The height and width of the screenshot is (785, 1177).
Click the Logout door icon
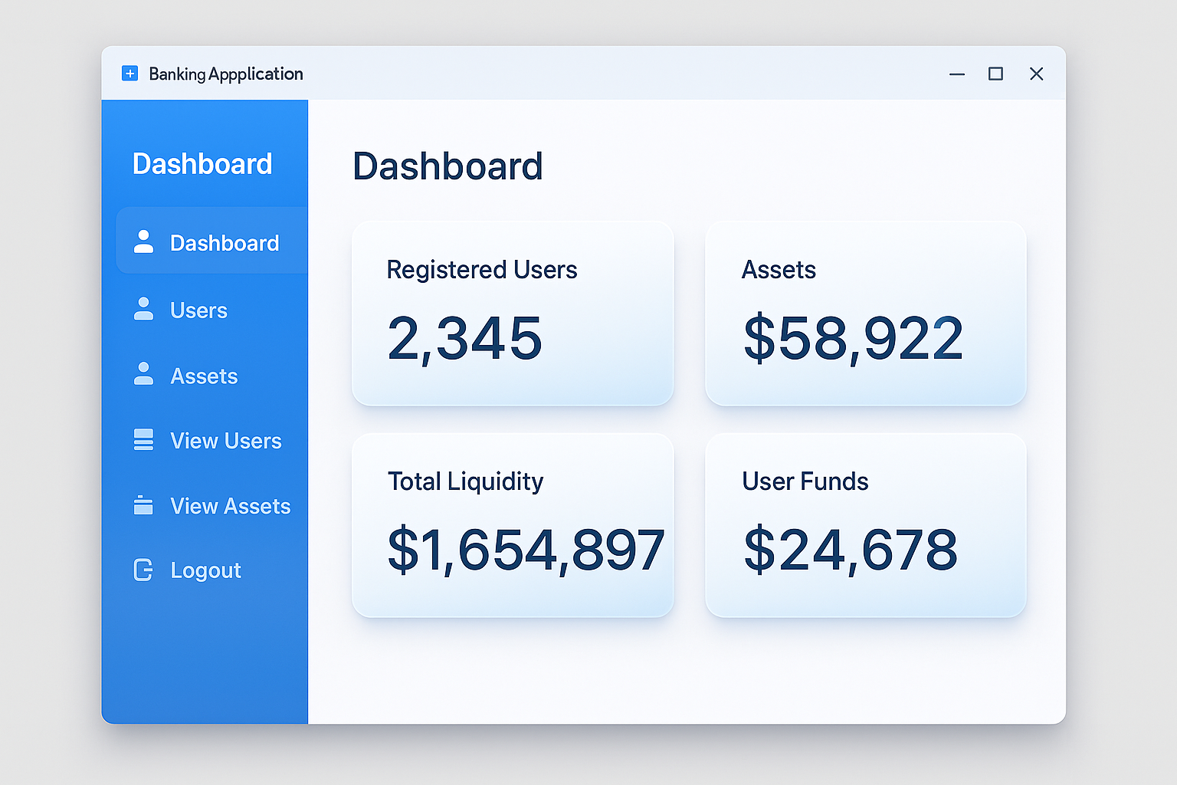(143, 570)
